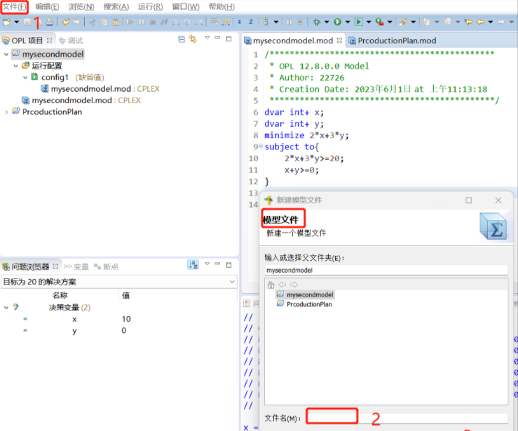Screen dimensions: 518x431
Task: Open the External Tools dropdown arrow
Action: pyautogui.click(x=390, y=22)
